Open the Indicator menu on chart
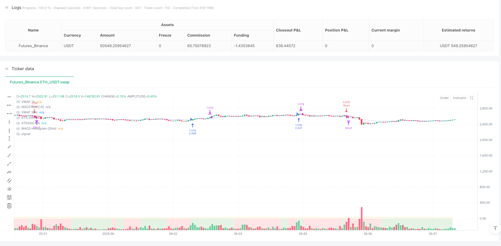Viewport: 501px width, 246px height. tap(459, 98)
